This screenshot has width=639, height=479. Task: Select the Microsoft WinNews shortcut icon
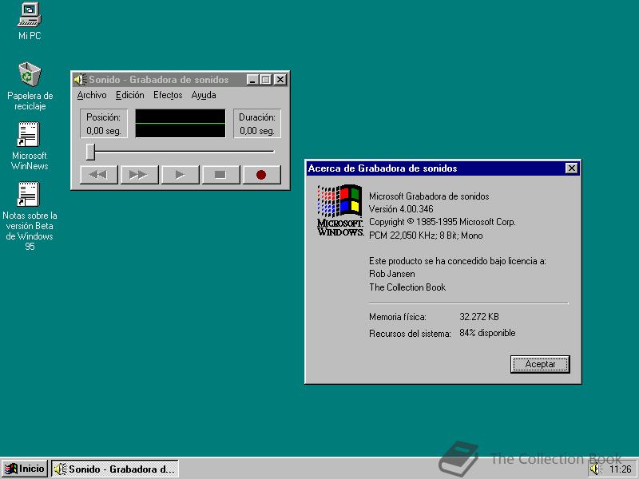point(29,146)
